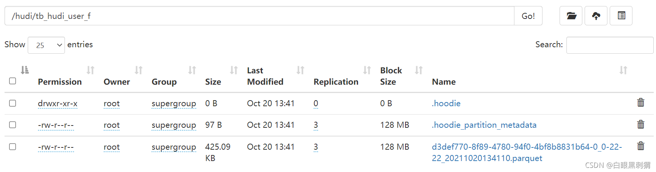The width and height of the screenshot is (656, 172).
Task: Click the Block Size column header
Action: pyautogui.click(x=391, y=76)
